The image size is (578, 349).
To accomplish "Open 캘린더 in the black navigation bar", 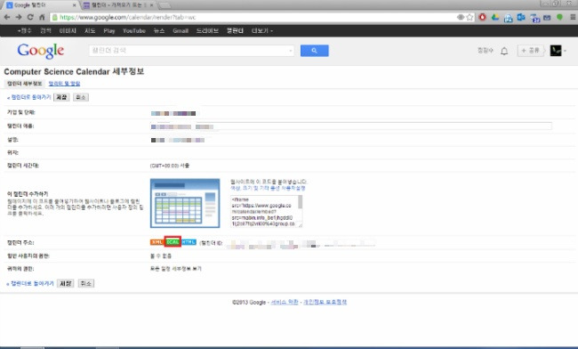I will coord(235,30).
